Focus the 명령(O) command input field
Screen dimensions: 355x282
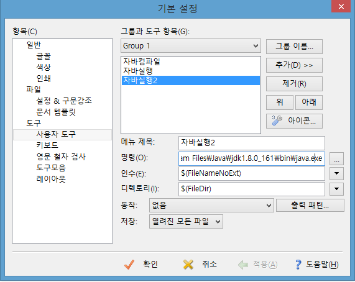(252, 158)
